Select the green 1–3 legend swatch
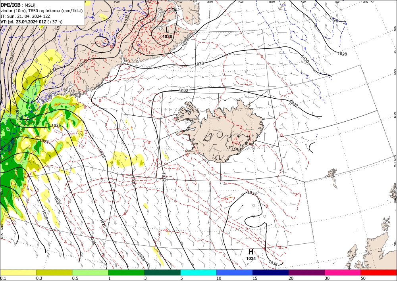Screen dimensions: 397x281 (x=126, y=272)
